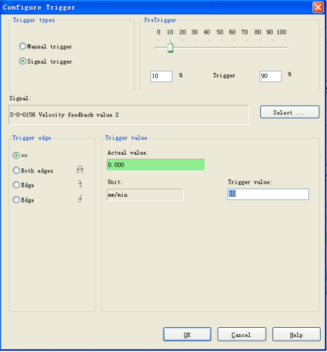The image size is (327, 352).
Task: Choose the == trigger edge option
Action: click(16, 155)
